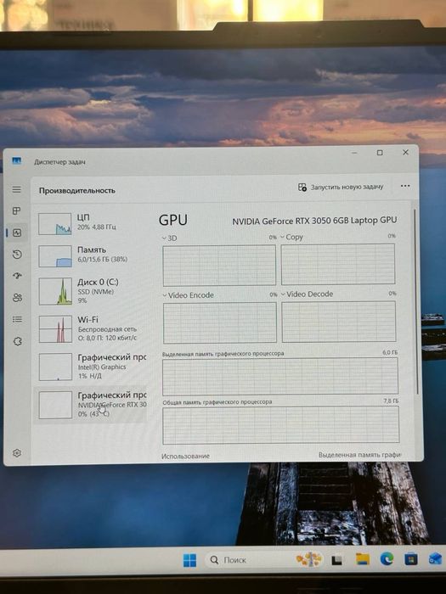Open the App history sidebar icon

[x=17, y=255]
